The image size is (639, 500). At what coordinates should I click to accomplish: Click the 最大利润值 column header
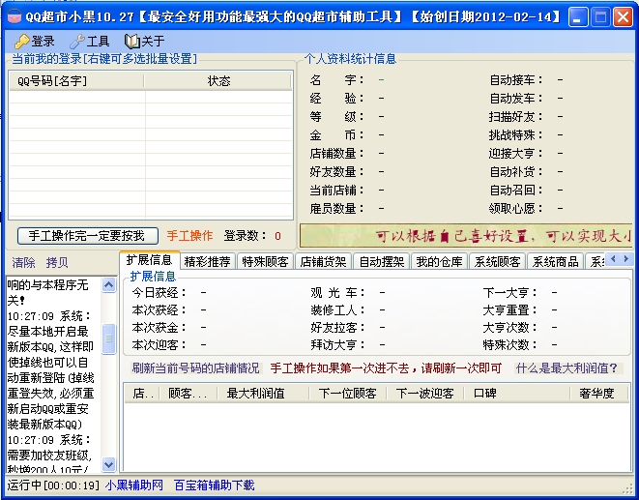point(263,394)
